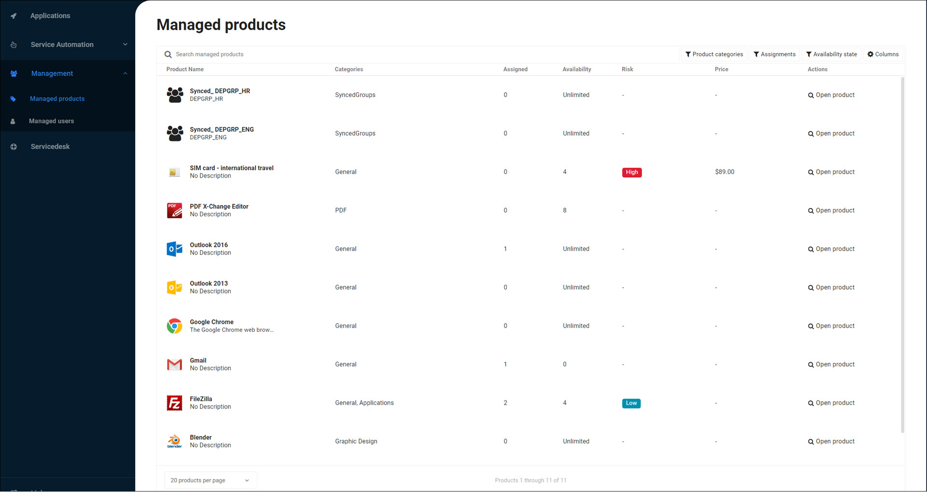Open product for Blender

point(831,441)
